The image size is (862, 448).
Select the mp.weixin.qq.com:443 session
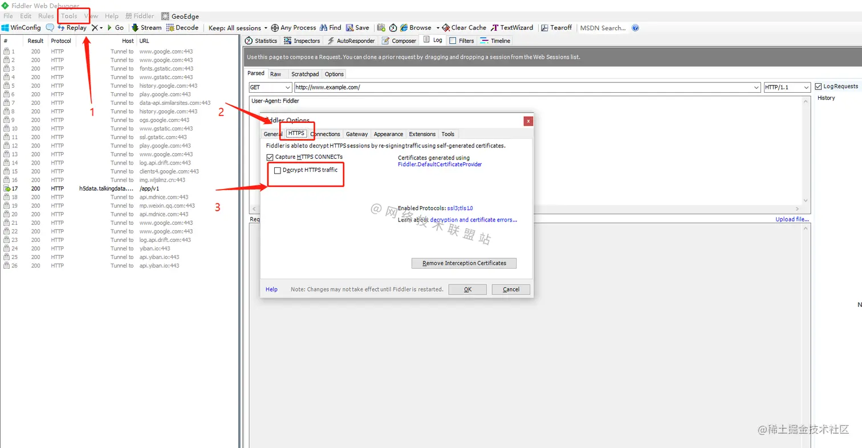[x=120, y=205]
